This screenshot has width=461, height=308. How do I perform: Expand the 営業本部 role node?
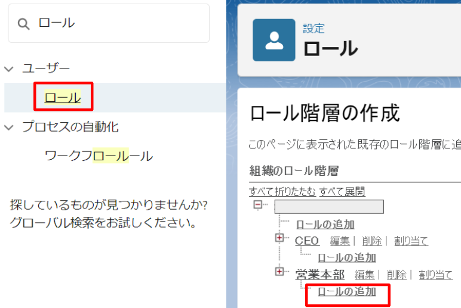(279, 271)
